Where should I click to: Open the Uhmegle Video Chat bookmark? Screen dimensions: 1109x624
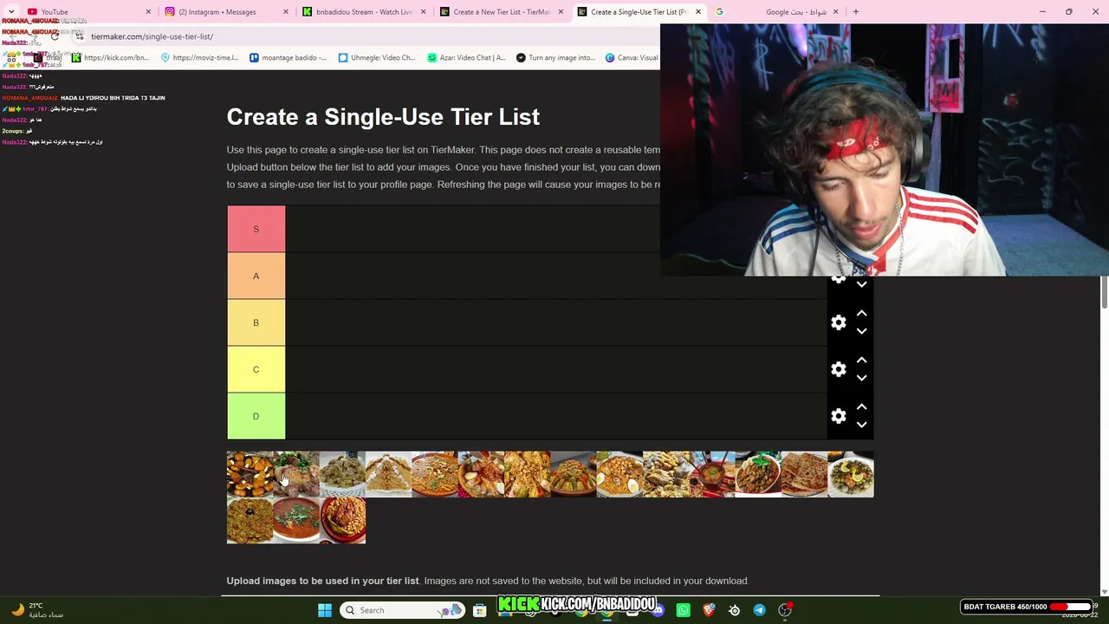point(377,58)
